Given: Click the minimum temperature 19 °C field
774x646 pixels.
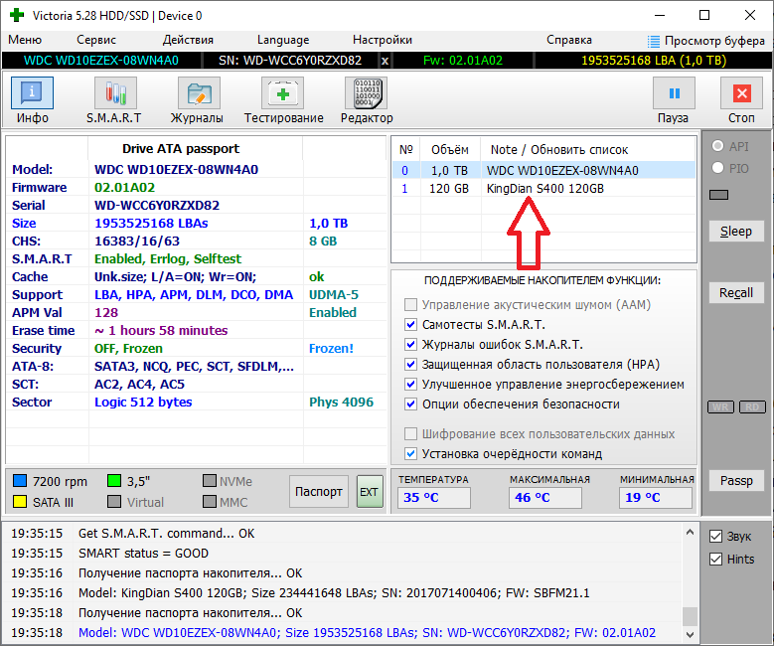Looking at the screenshot, I should coord(656,497).
